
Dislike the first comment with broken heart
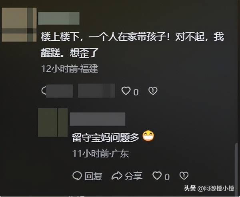coord(153,91)
